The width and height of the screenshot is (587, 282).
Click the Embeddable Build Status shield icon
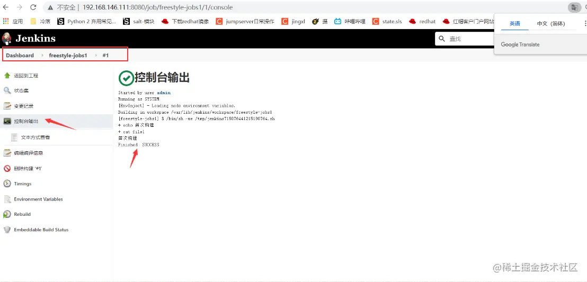[7, 230]
